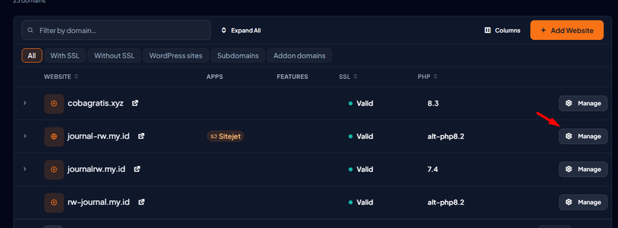
Task: Manage rw-journal.my.id
Action: [x=584, y=203]
